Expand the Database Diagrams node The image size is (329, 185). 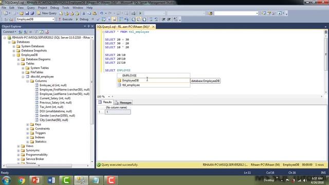tap(19, 60)
